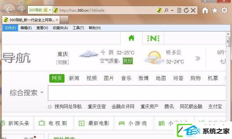Select the 音乐 search tab
This screenshot has height=139, width=232.
pos(126,78)
